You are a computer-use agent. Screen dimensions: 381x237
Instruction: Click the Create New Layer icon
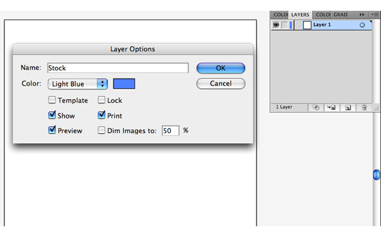(348, 107)
